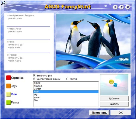Click the magnifier icon in the corner
136x119 pixels.
[3, 3]
